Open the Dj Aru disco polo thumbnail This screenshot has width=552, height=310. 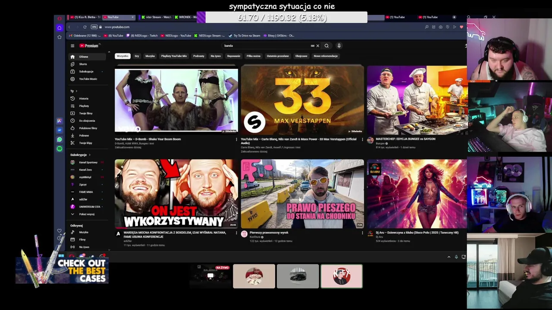(x=417, y=194)
